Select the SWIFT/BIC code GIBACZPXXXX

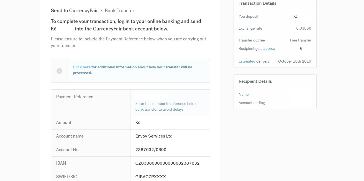tap(151, 177)
